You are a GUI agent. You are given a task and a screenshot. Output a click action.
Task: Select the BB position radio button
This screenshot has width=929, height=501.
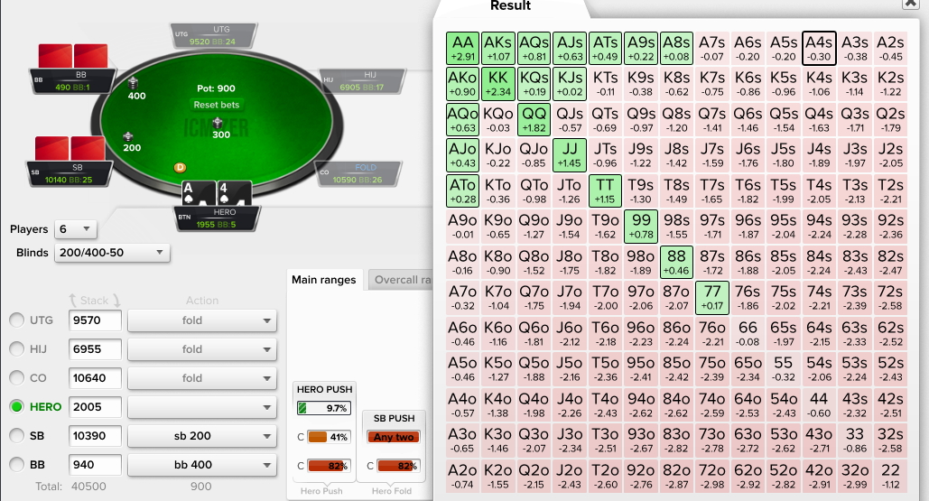click(x=16, y=465)
